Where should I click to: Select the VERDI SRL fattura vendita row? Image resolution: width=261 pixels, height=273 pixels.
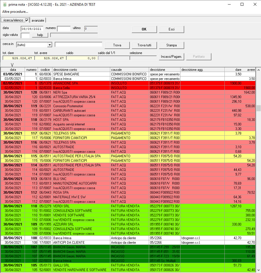128,206
